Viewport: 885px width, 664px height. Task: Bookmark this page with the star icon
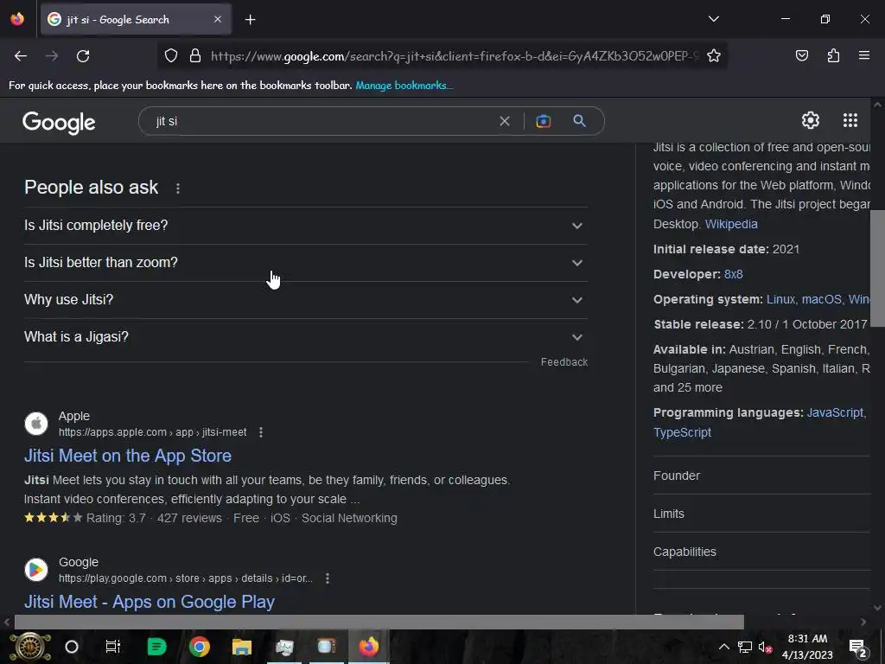coord(713,56)
